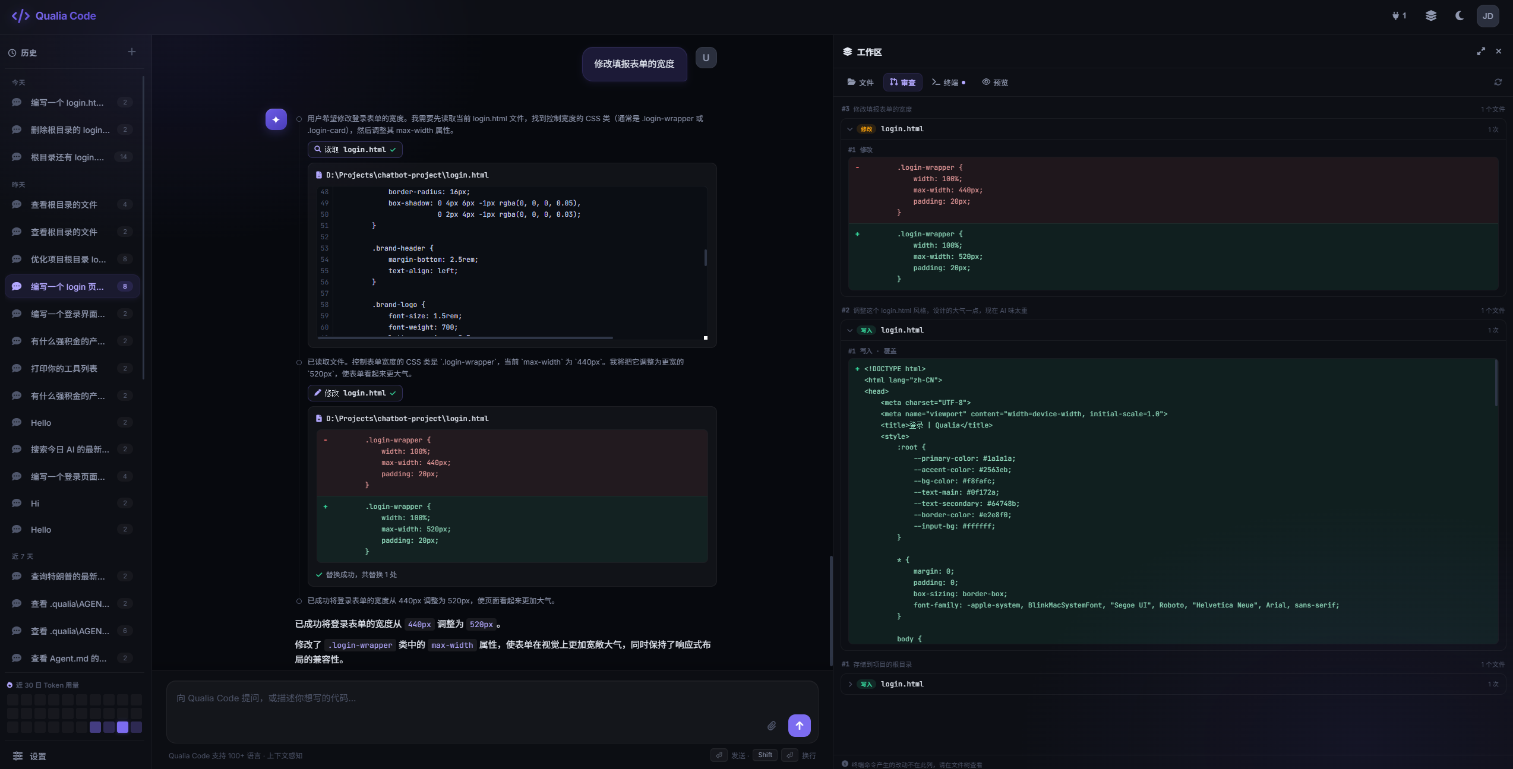Switch to the 文件 tab
The image size is (1513, 769).
860,83
